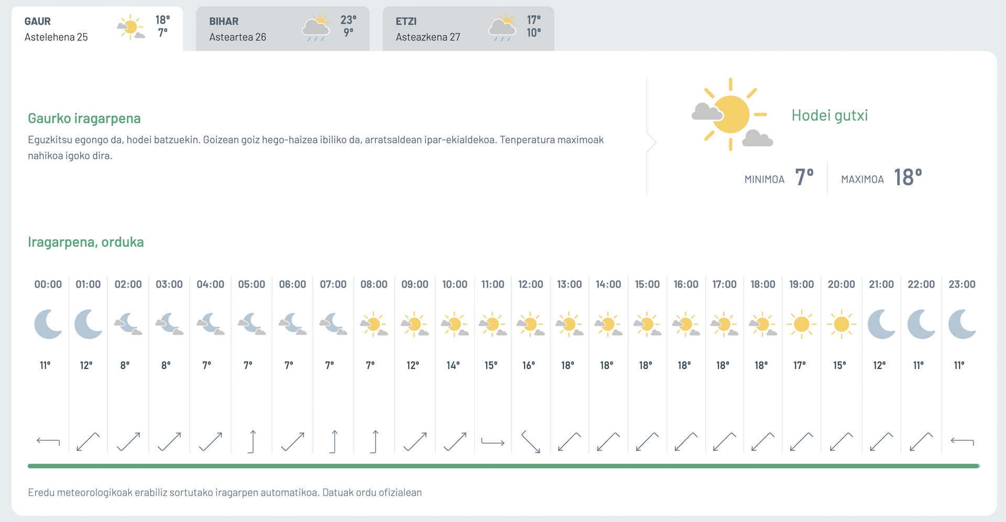Click the wind direction arrow under 12:00
The width and height of the screenshot is (1006, 522).
531,442
